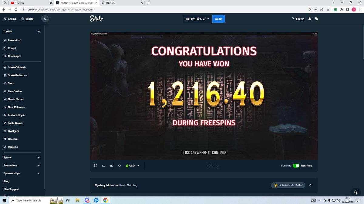Open the support headset floating button

(x=356, y=192)
